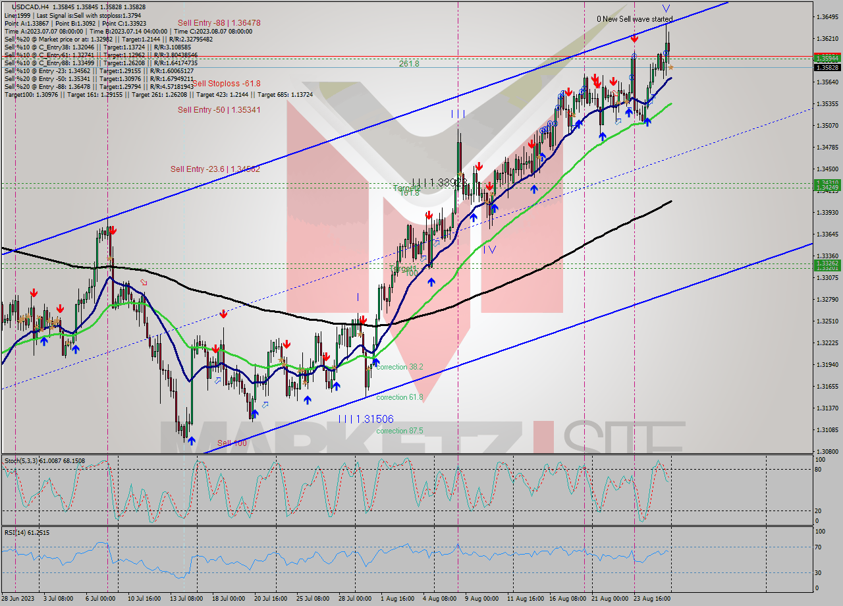Click the Stochastic panel's 80 level value
The image size is (843, 606).
[x=819, y=470]
